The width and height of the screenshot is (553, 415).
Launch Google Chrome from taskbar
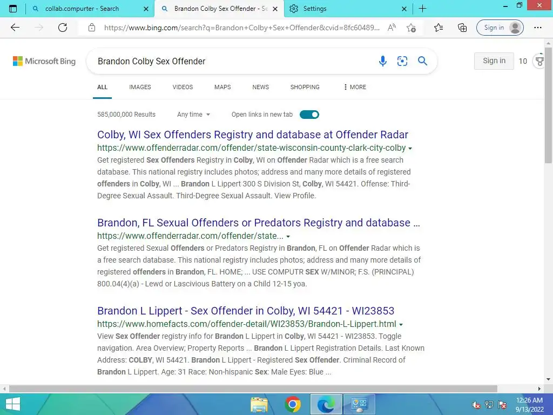click(293, 404)
